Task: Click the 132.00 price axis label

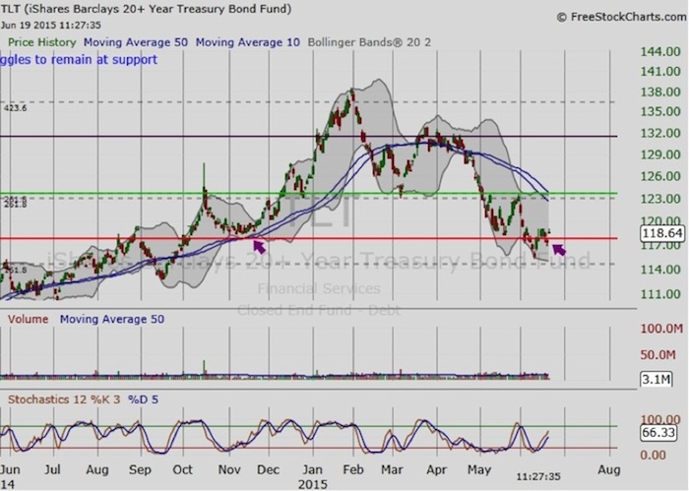Action: [x=660, y=133]
